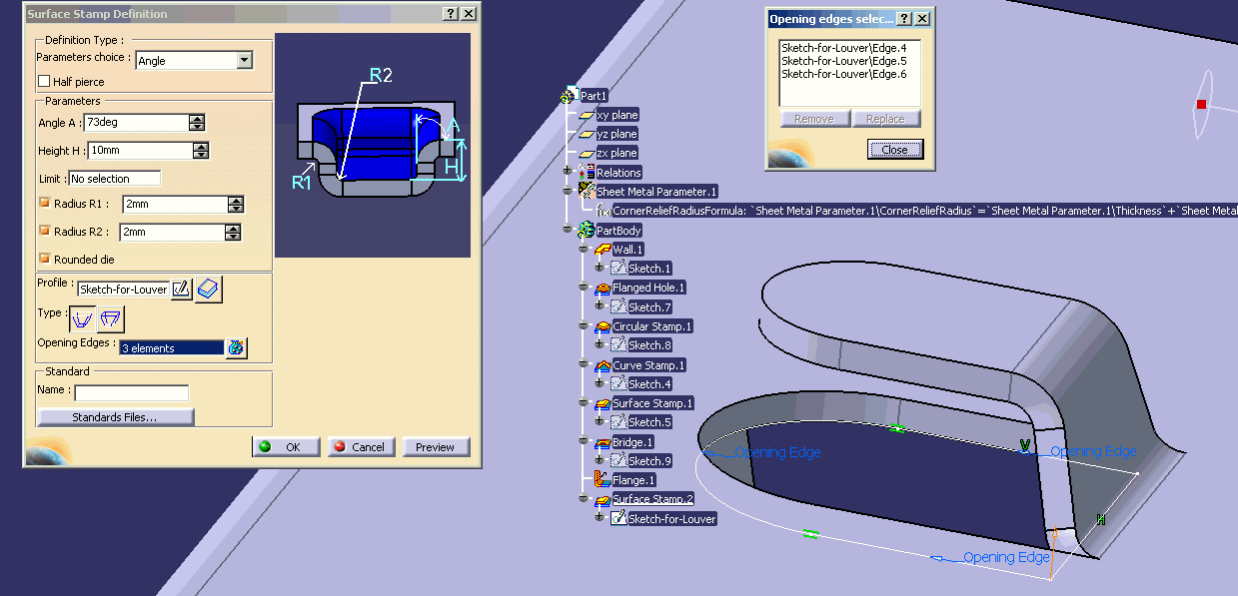Viewport: 1238px width, 596px height.
Task: Click the Angle A spinner arrows
Action: pos(197,123)
